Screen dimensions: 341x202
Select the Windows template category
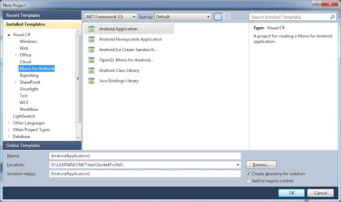(28, 42)
